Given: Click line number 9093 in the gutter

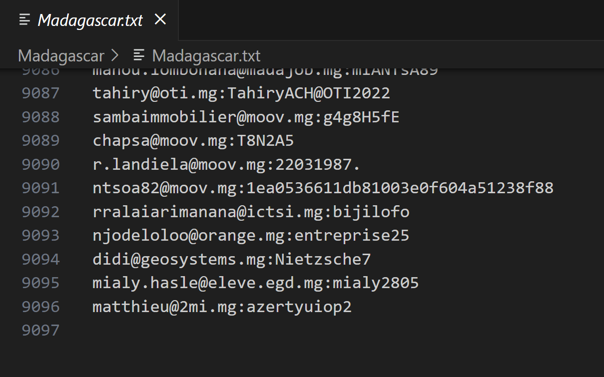Looking at the screenshot, I should (40, 235).
